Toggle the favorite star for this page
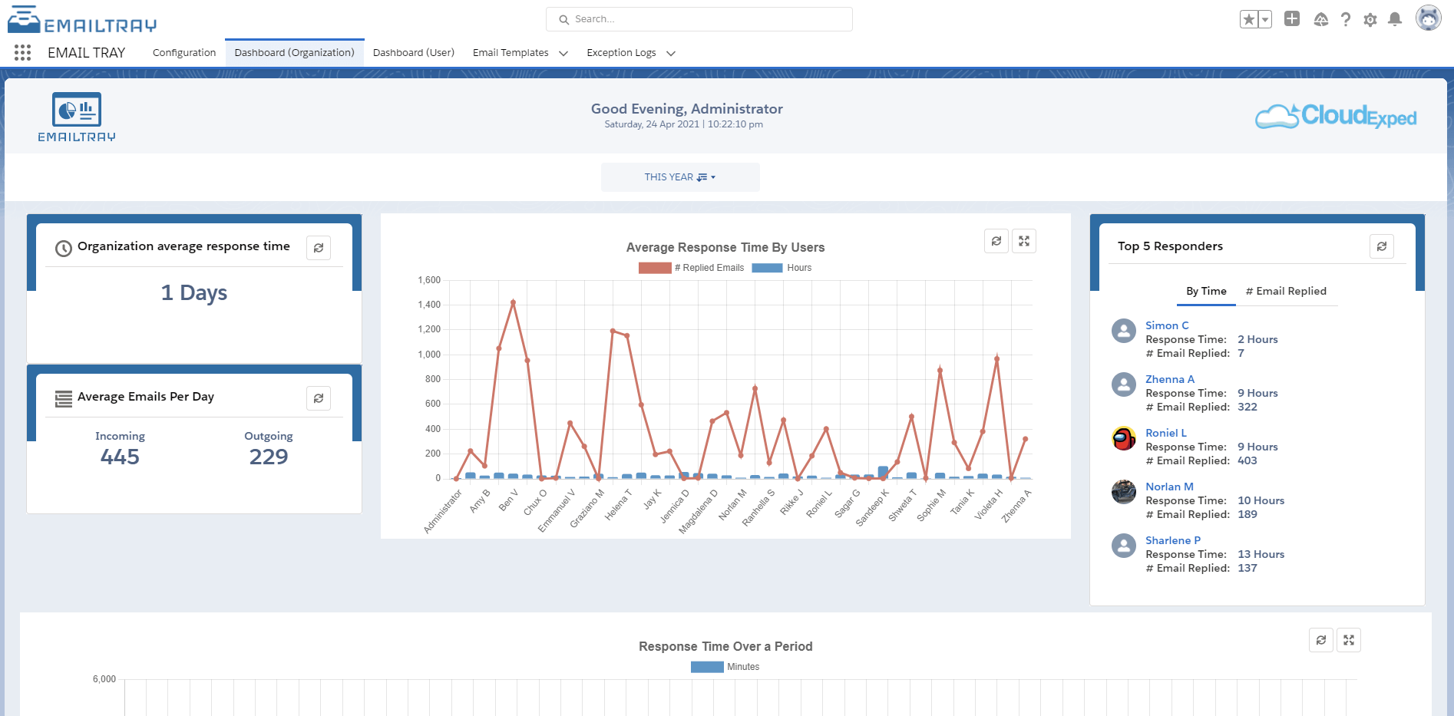Viewport: 1454px width, 716px height. click(1248, 19)
